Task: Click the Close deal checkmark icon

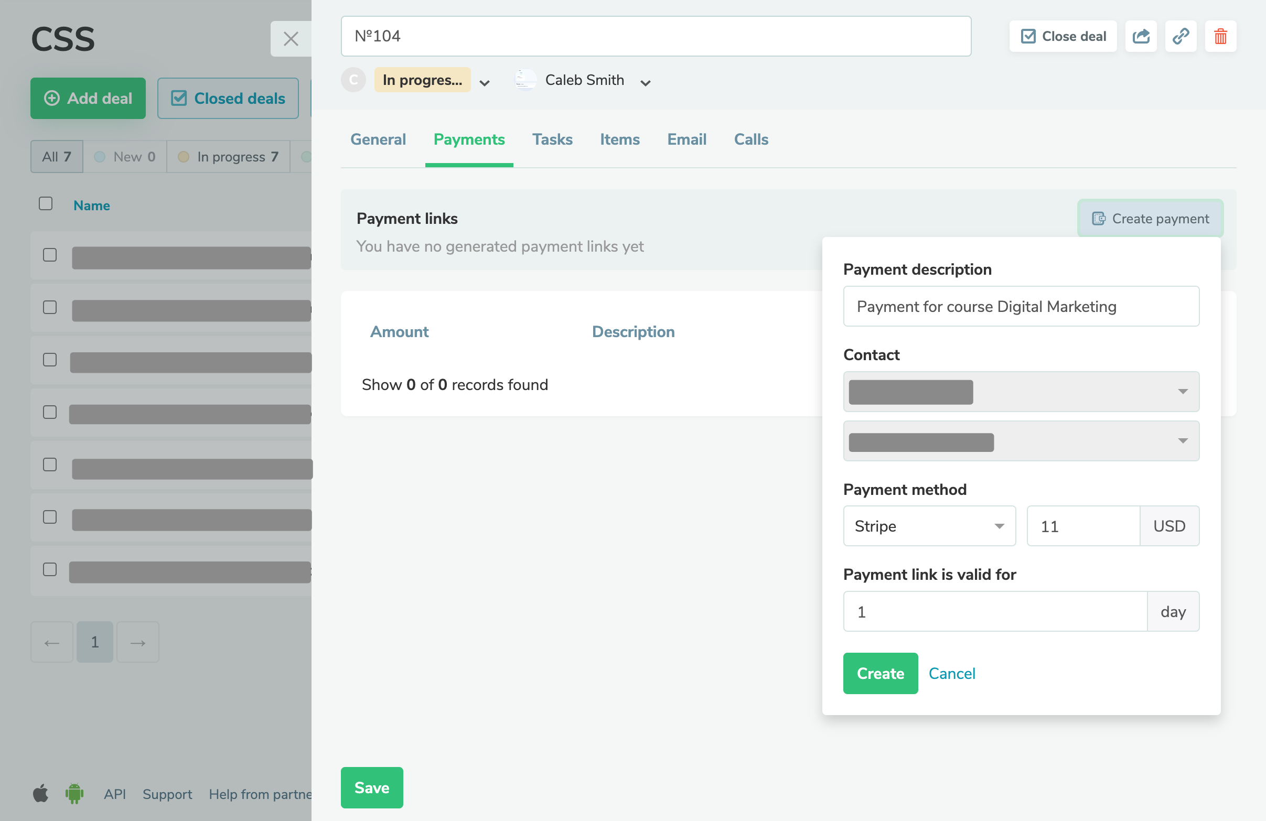Action: pyautogui.click(x=1028, y=36)
